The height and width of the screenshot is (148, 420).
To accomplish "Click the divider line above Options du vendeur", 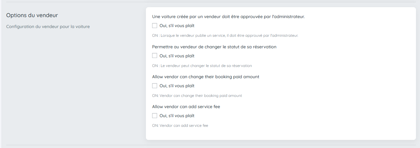I will [210, 2].
